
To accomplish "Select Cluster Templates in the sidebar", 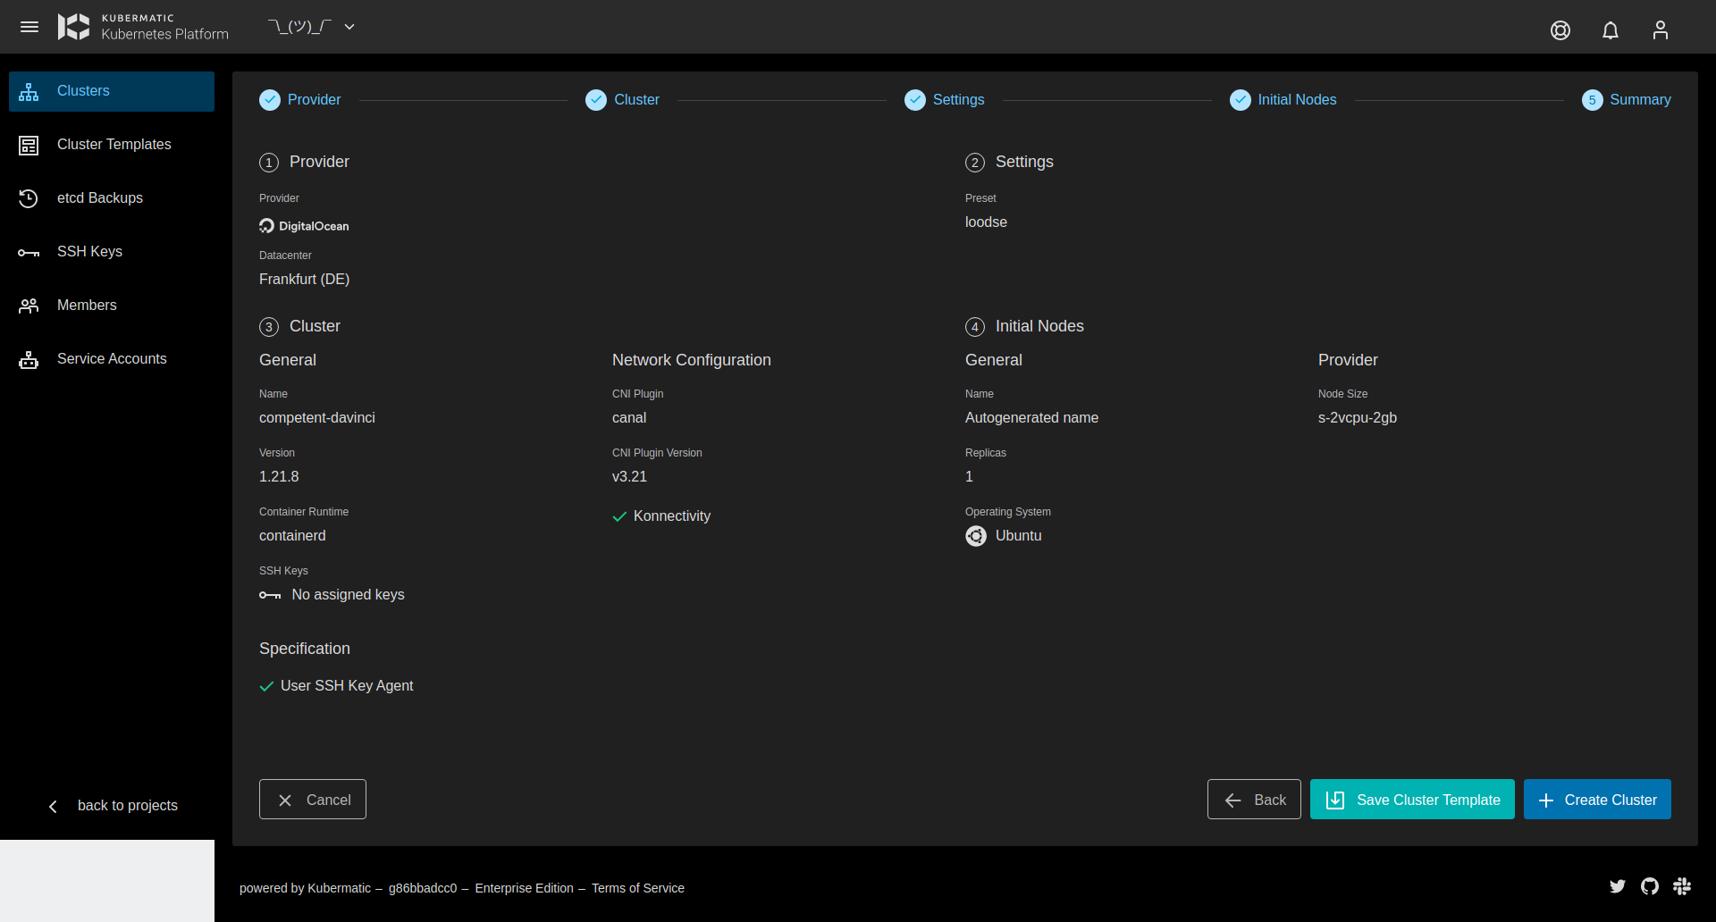I will (x=114, y=144).
